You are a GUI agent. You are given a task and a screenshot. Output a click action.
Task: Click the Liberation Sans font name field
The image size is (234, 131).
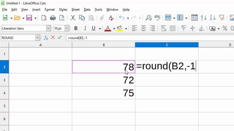[x=23, y=28]
